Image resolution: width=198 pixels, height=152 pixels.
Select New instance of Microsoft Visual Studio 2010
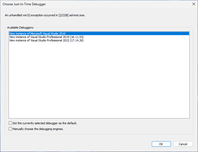click(99, 34)
